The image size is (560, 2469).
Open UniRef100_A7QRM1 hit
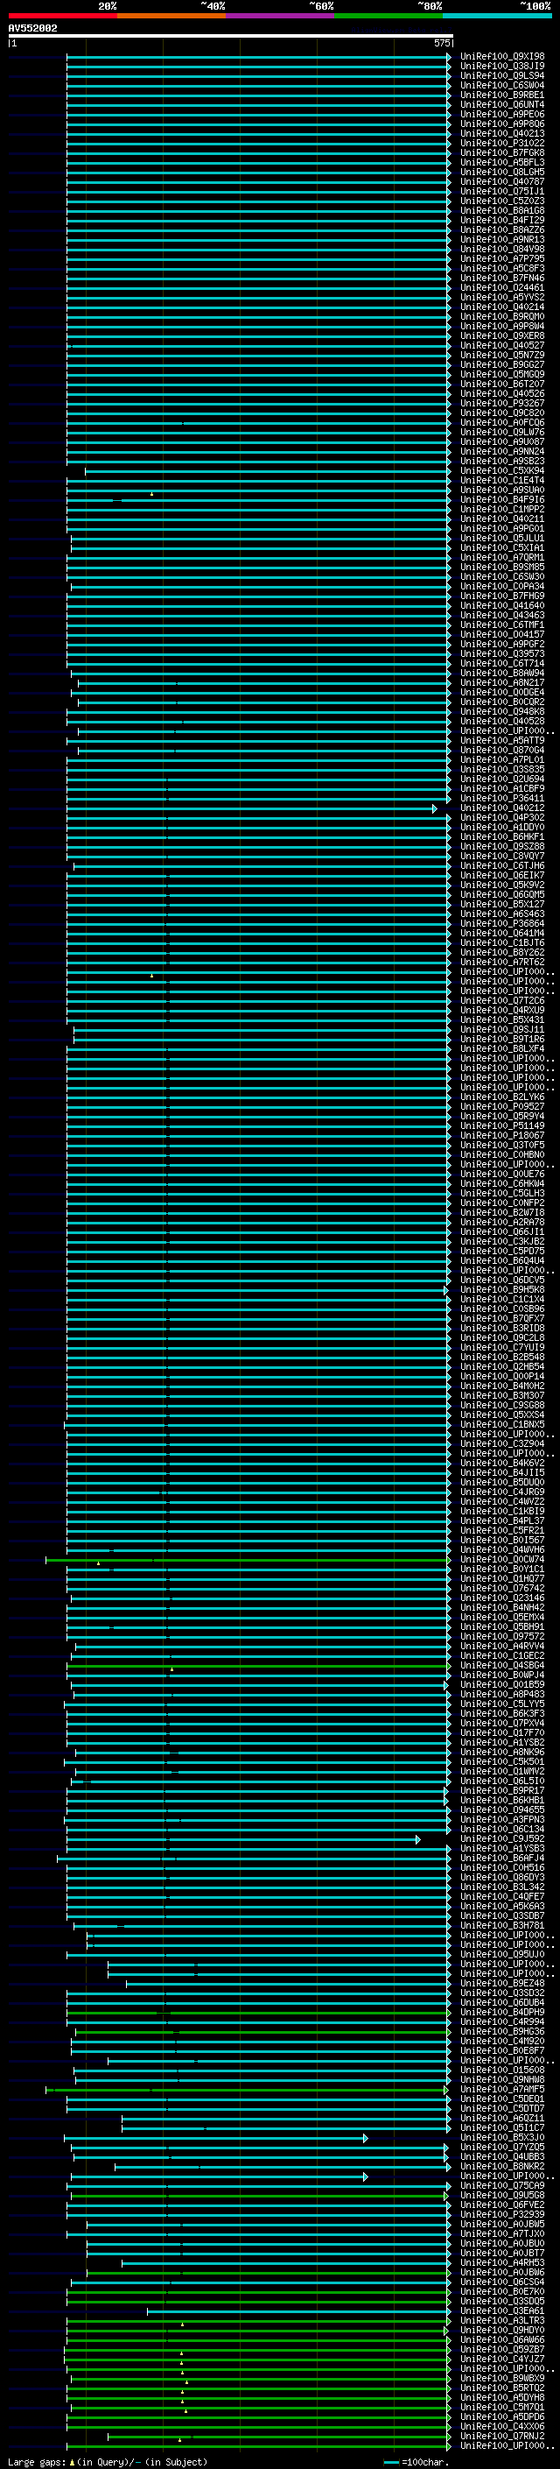coord(502,557)
